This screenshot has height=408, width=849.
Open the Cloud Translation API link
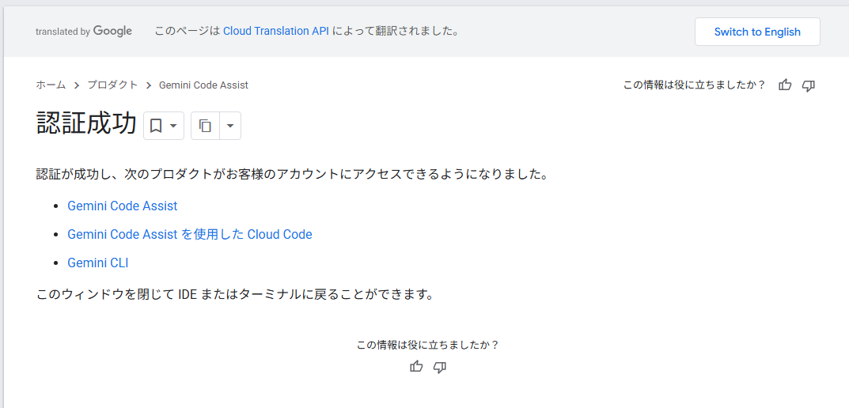276,32
